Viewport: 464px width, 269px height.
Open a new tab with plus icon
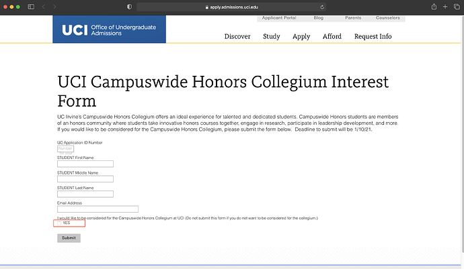(x=445, y=7)
